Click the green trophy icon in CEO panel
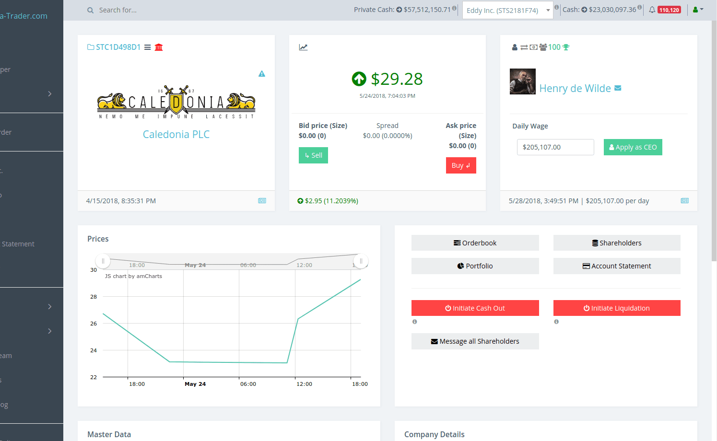Screen dimensions: 717x441 point(565,46)
